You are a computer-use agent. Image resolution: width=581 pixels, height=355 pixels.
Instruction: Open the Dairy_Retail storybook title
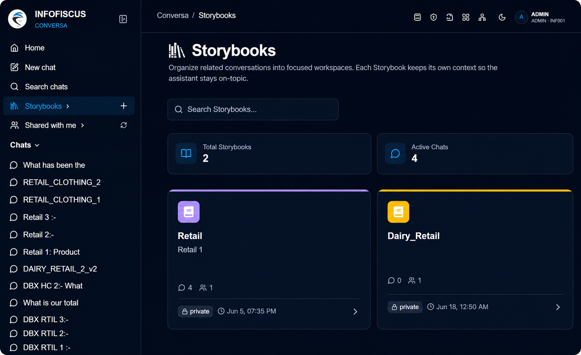[x=414, y=236]
